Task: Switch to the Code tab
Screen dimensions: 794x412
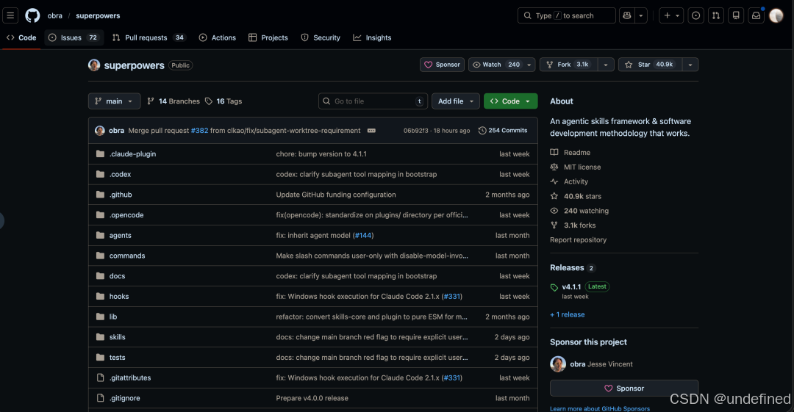Action: [21, 37]
